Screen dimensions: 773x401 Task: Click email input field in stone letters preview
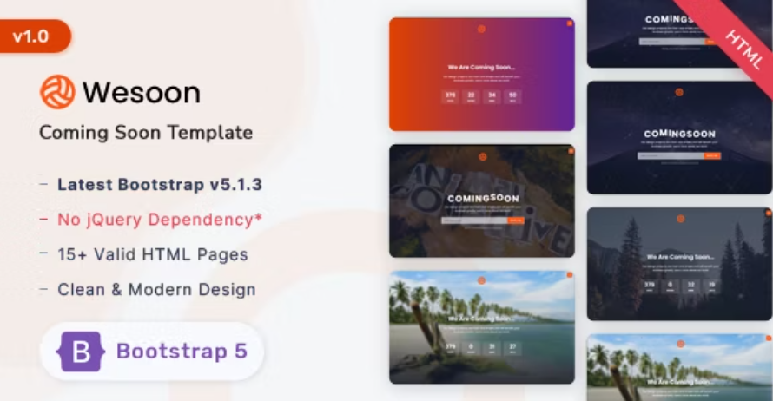click(x=474, y=220)
